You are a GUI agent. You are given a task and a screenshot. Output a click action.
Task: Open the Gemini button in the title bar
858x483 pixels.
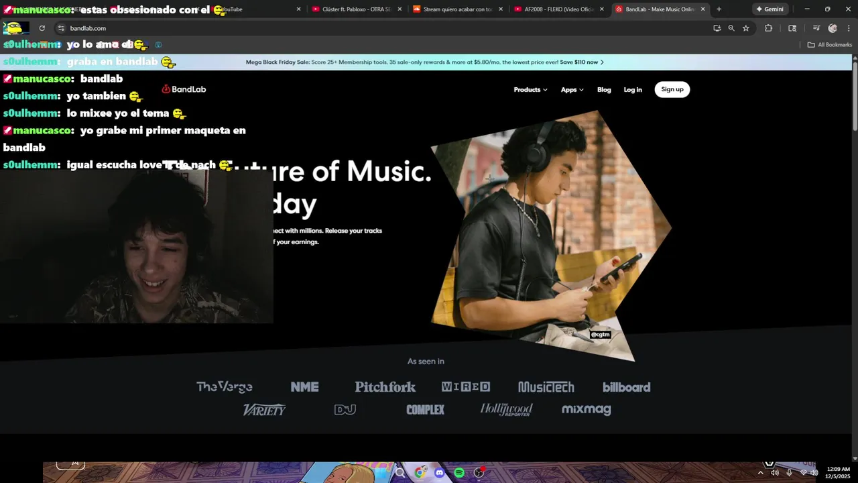[x=770, y=9]
